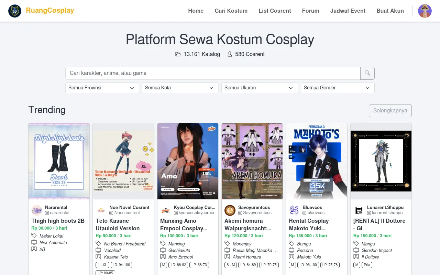This screenshot has width=440, height=275.
Task: Click the Kyou Cosplay Corner shop avatar
Action: (166, 210)
